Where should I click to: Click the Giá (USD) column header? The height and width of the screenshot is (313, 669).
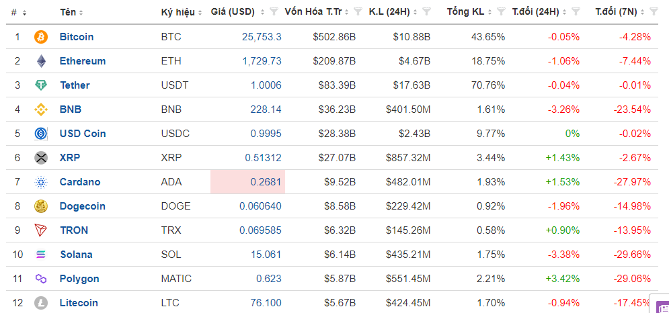click(233, 12)
